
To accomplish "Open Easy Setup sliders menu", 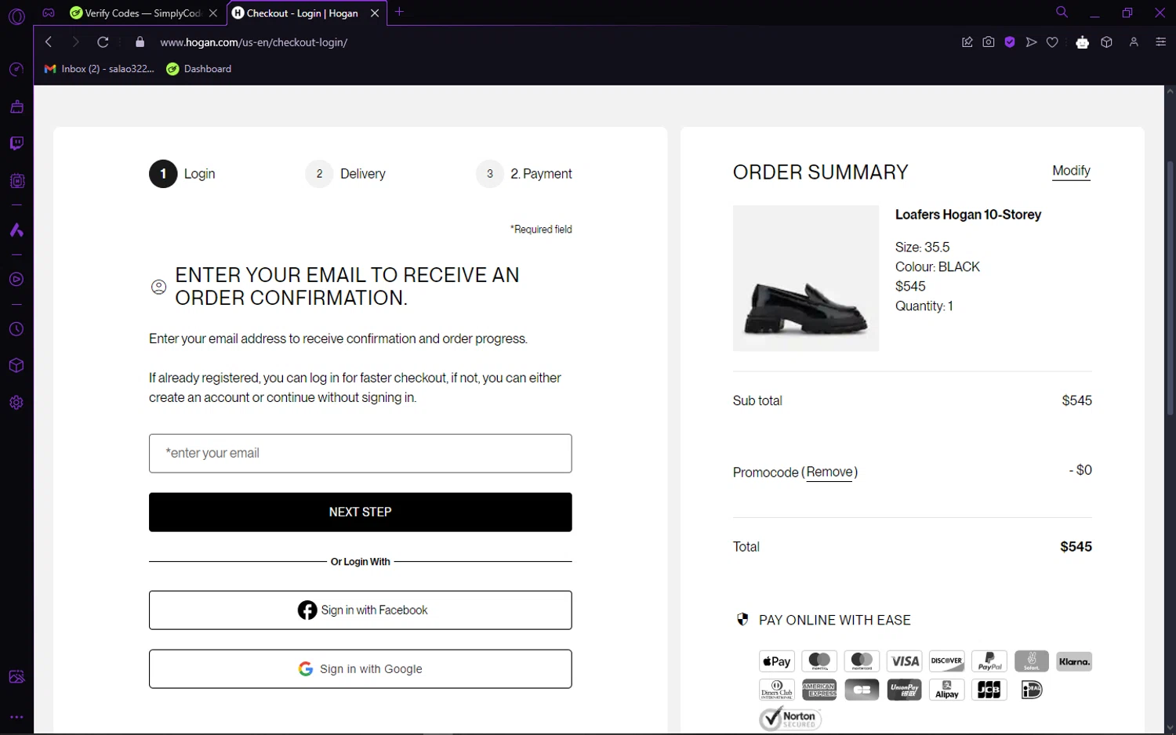I will click(1161, 42).
